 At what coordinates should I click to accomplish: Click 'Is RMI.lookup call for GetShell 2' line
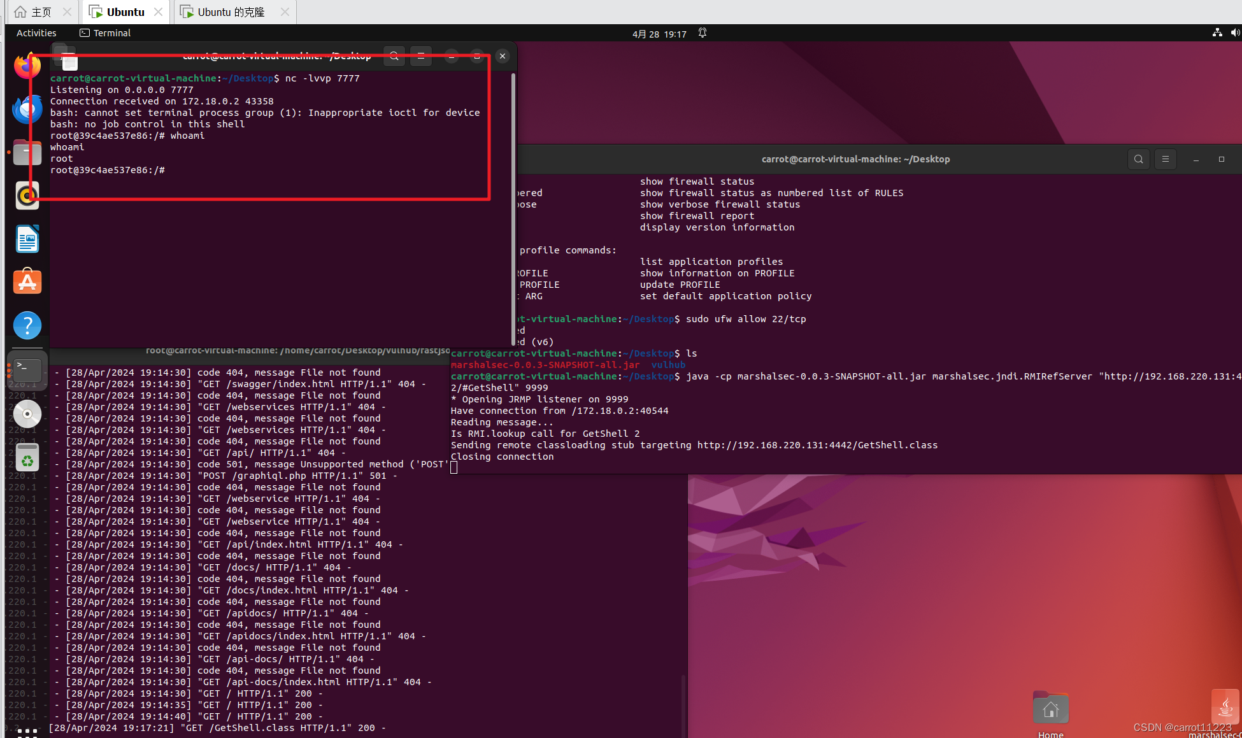[x=545, y=434]
